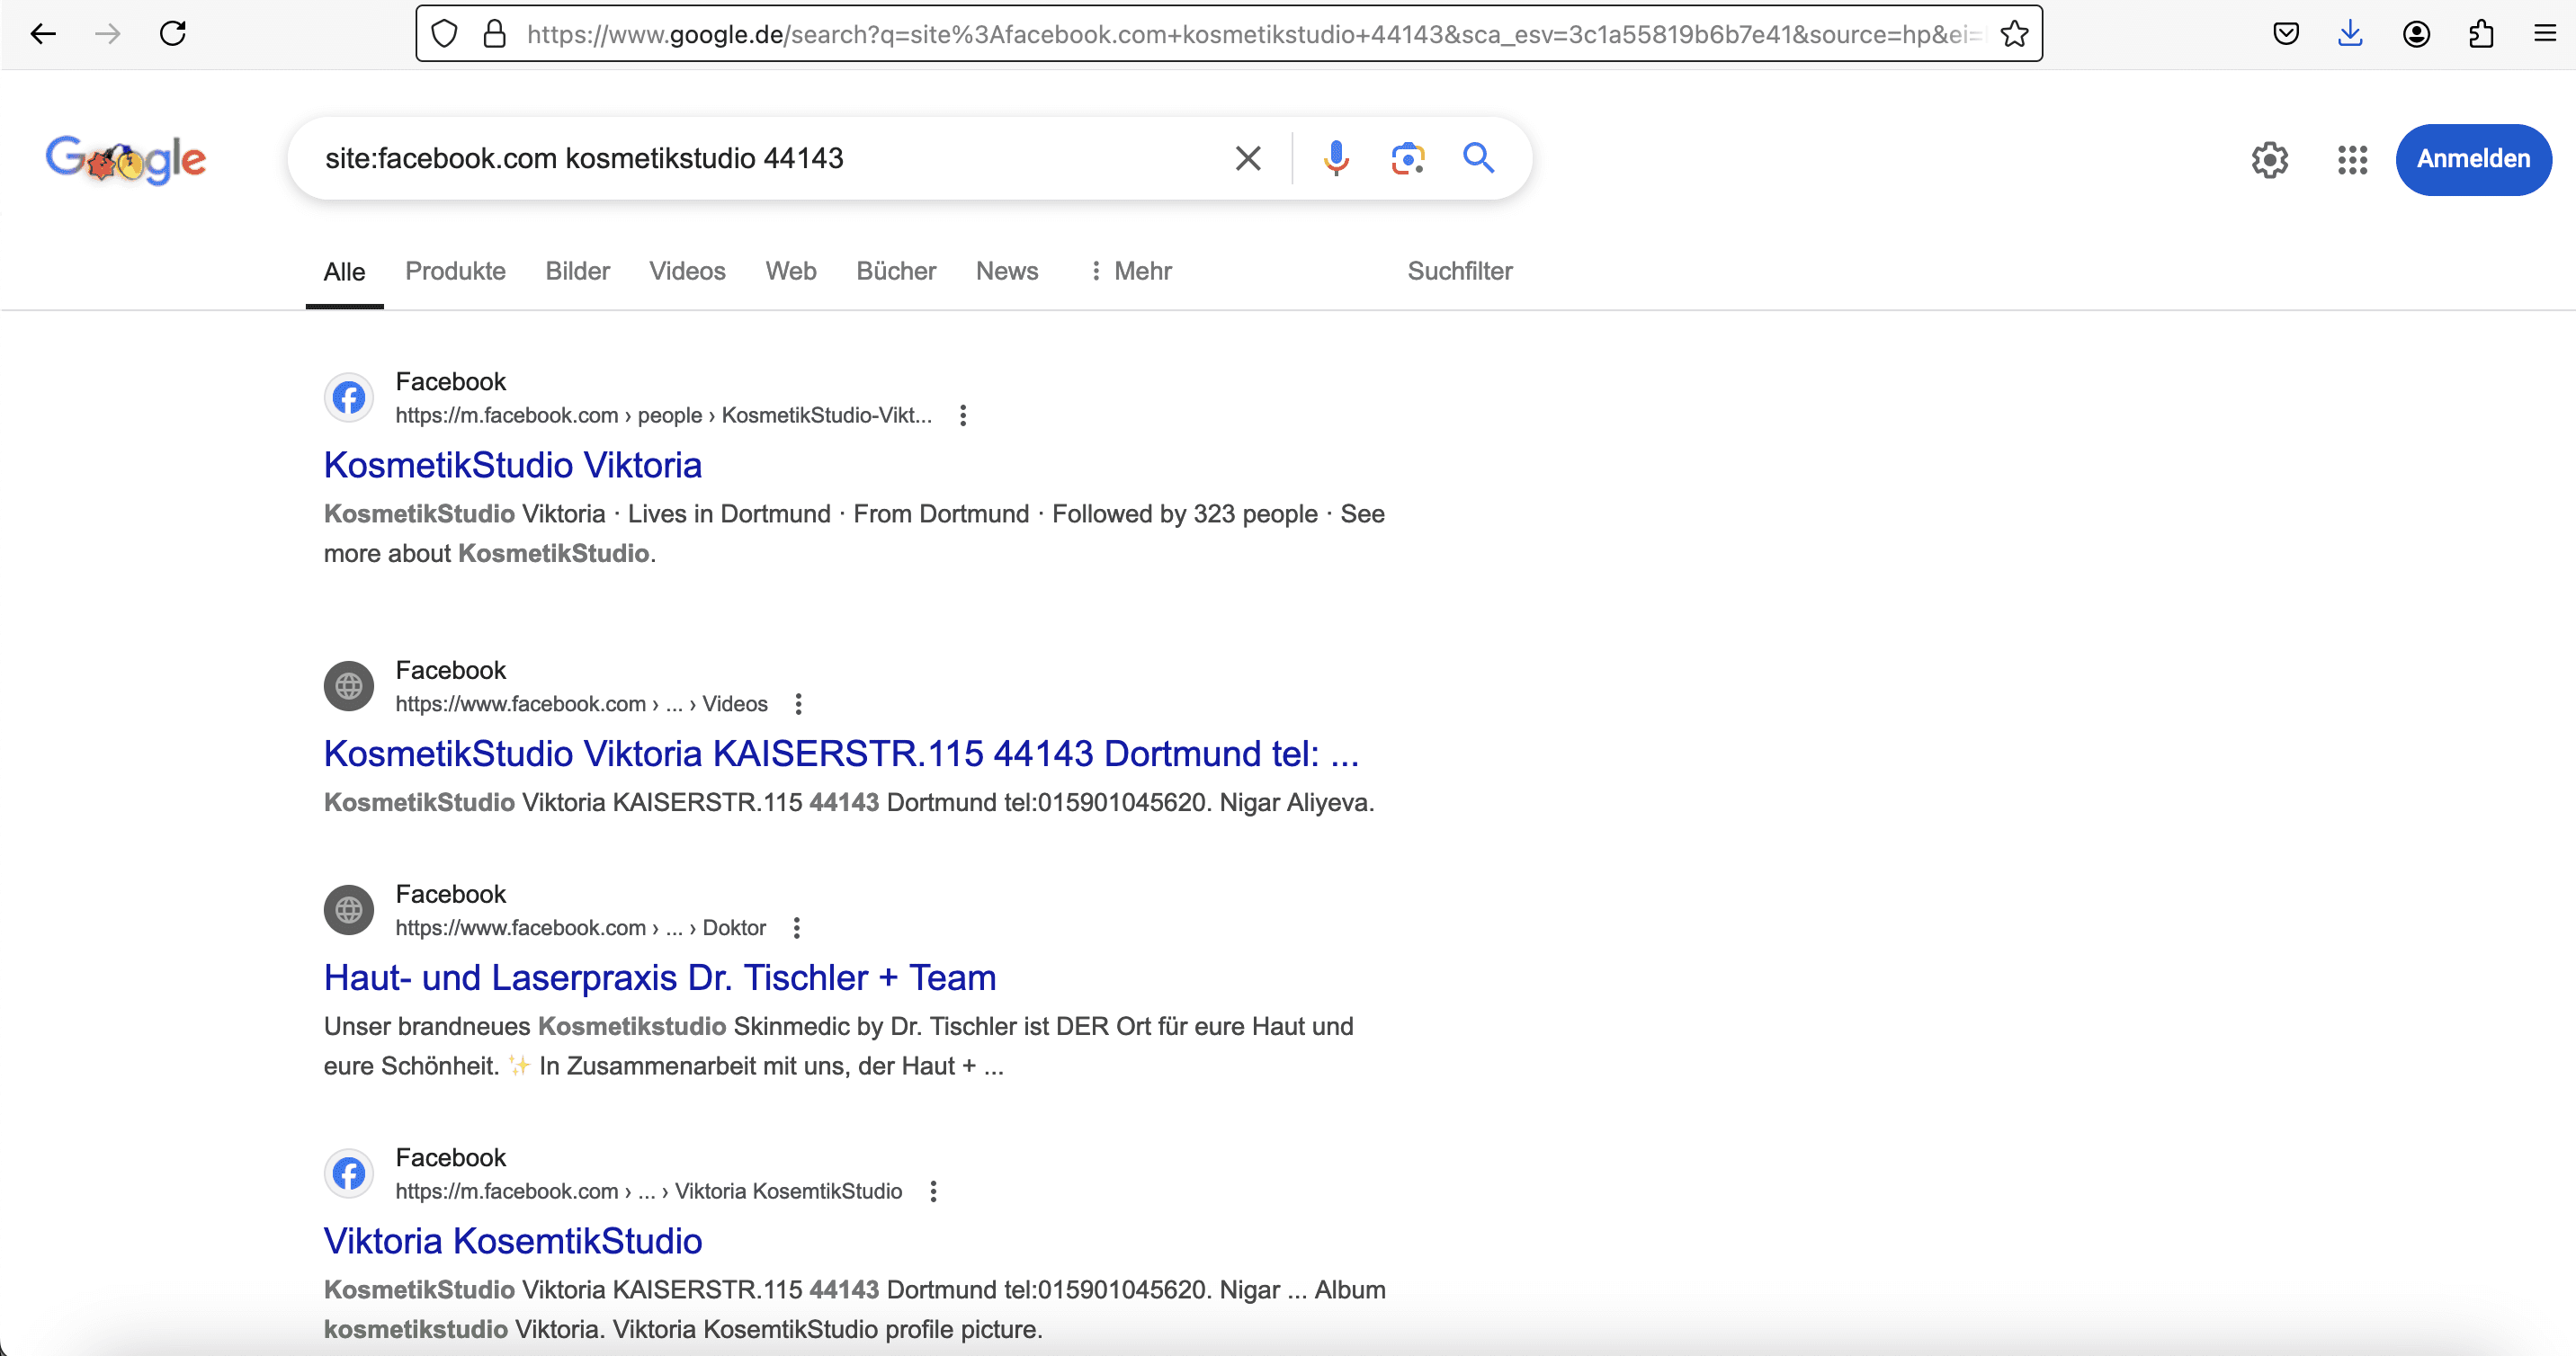Open three-dot menu for Doktor result
Screen dimensions: 2576x1356
tap(796, 928)
